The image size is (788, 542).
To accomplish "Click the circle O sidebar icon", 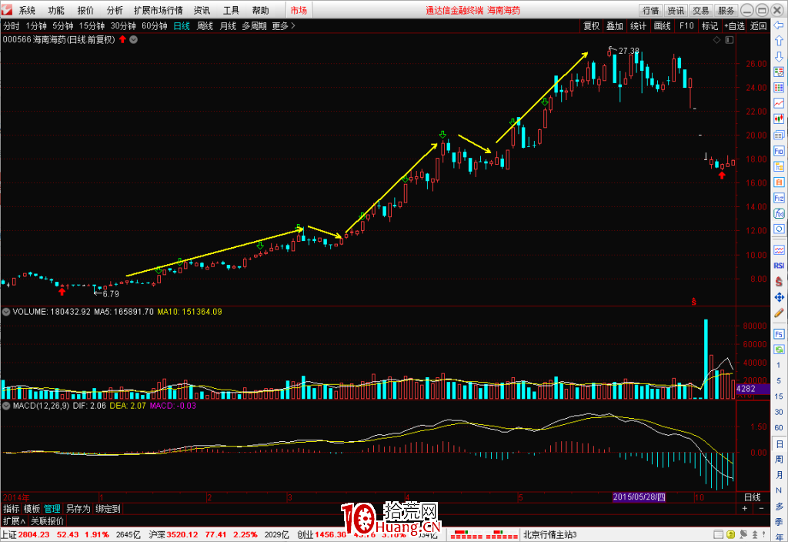I will pos(779,229).
